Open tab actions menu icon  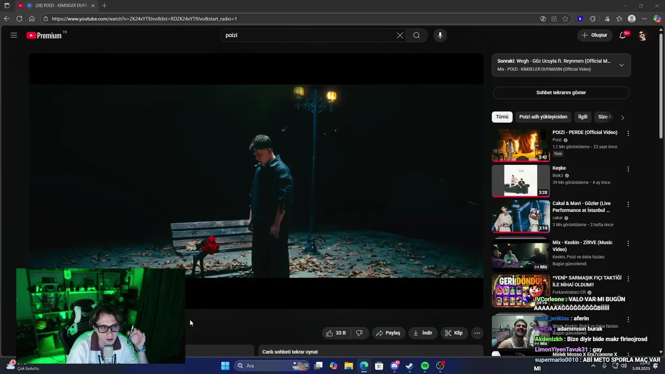(x=7, y=5)
